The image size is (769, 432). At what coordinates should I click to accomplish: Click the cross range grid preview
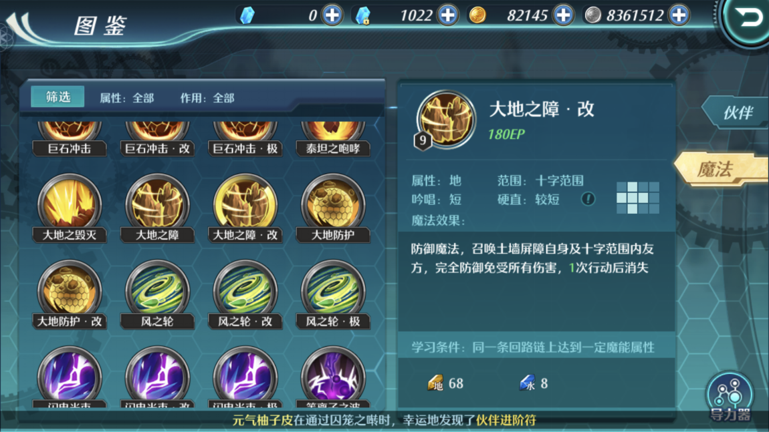637,198
